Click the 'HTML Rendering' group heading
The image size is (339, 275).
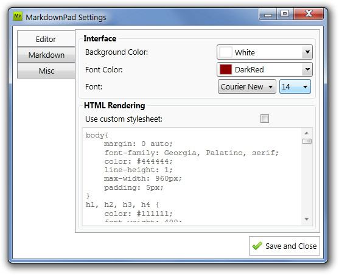tap(114, 105)
